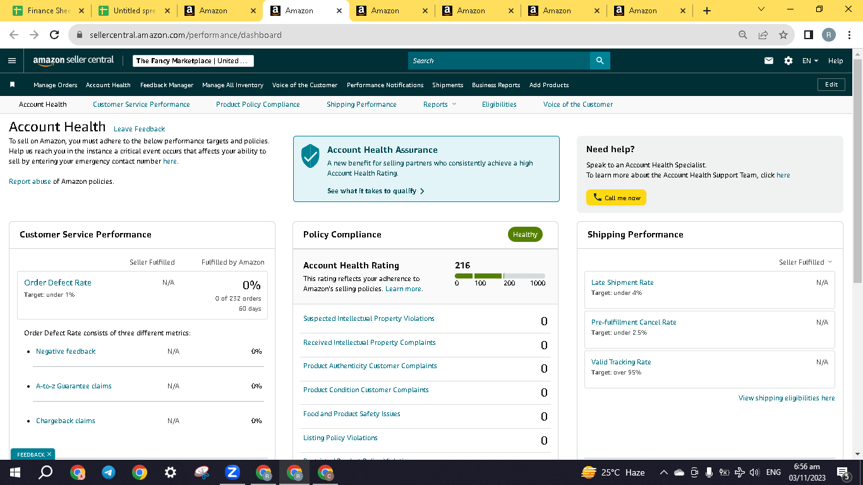Image resolution: width=863 pixels, height=485 pixels.
Task: Launch Telegram from the taskbar
Action: point(108,472)
